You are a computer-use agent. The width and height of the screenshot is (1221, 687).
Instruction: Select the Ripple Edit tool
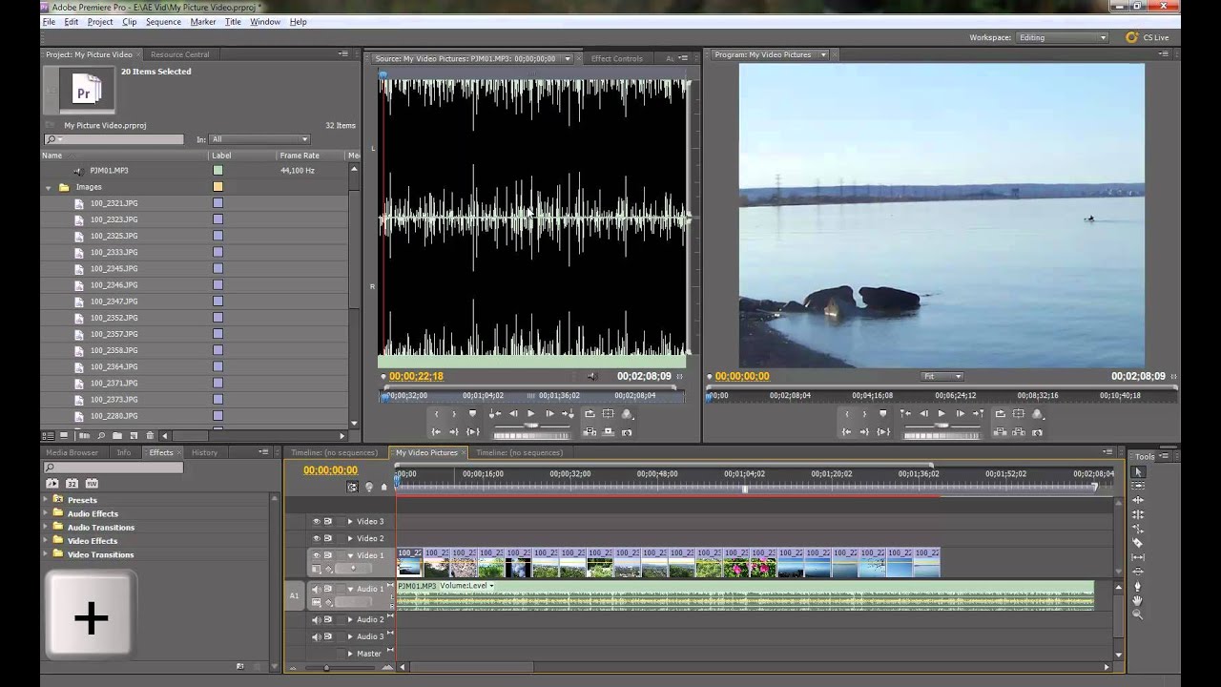1137,500
